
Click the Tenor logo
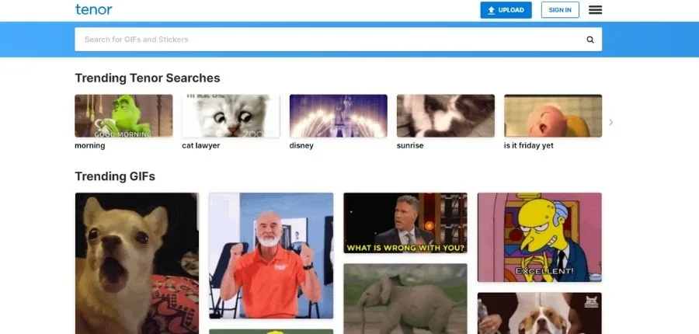(x=93, y=10)
